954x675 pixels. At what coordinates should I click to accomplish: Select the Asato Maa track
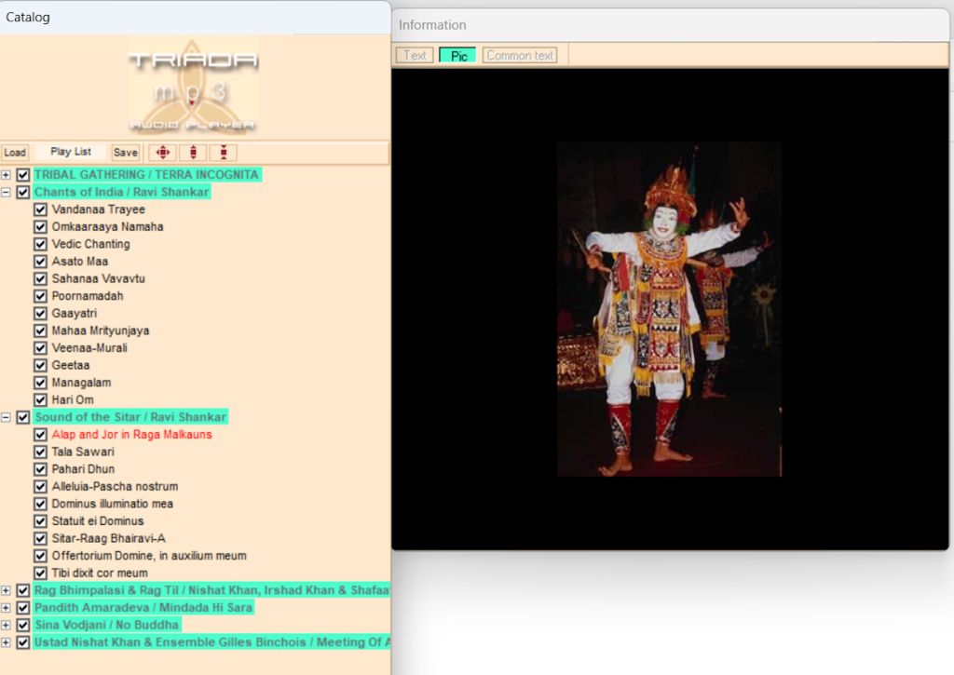pyautogui.click(x=80, y=262)
